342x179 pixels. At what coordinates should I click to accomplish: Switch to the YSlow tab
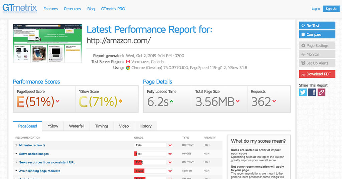(x=53, y=126)
